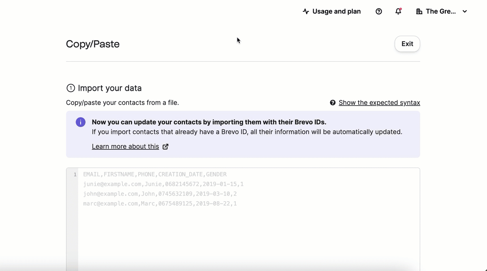
Task: Open Usage and plan
Action: click(336, 11)
